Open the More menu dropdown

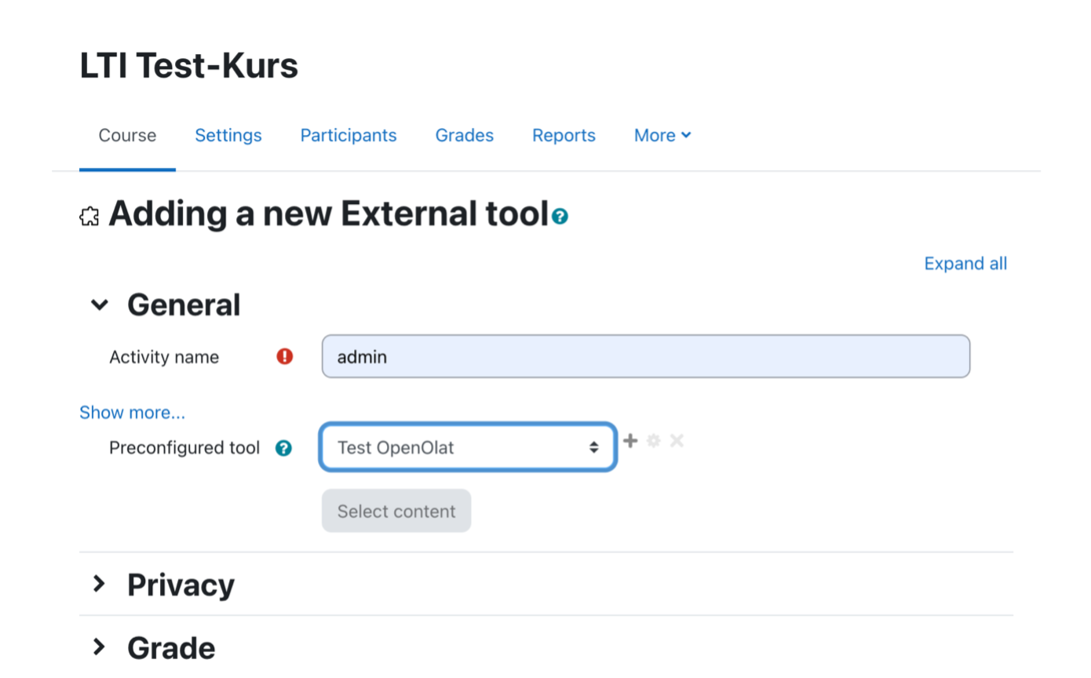[x=662, y=135]
